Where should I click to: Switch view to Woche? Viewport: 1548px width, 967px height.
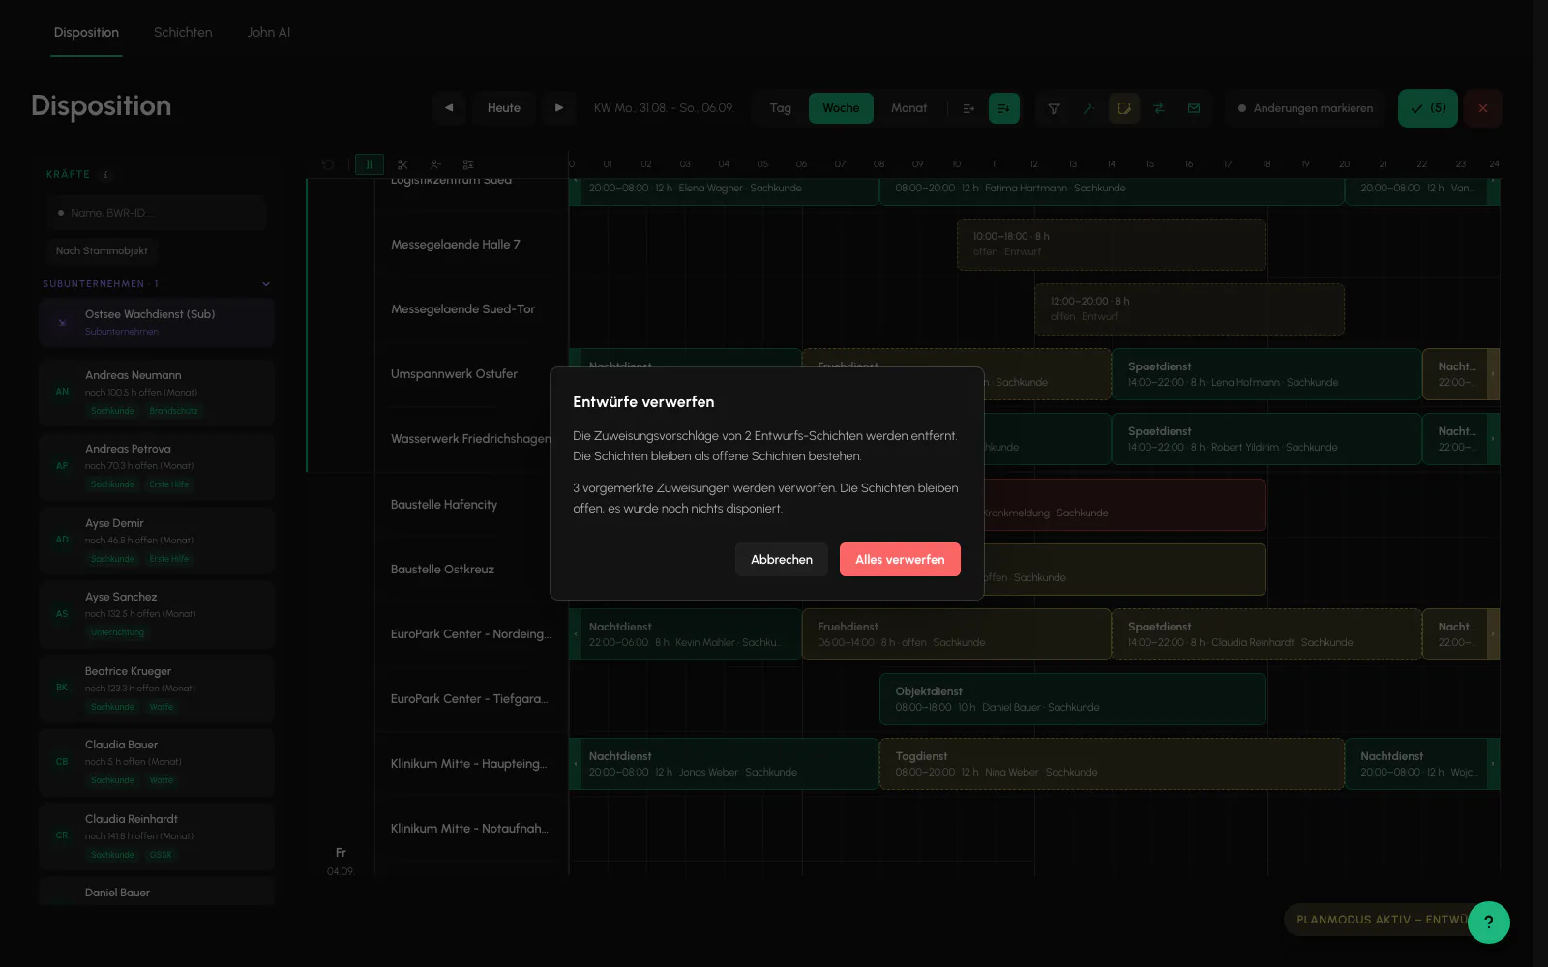click(841, 108)
